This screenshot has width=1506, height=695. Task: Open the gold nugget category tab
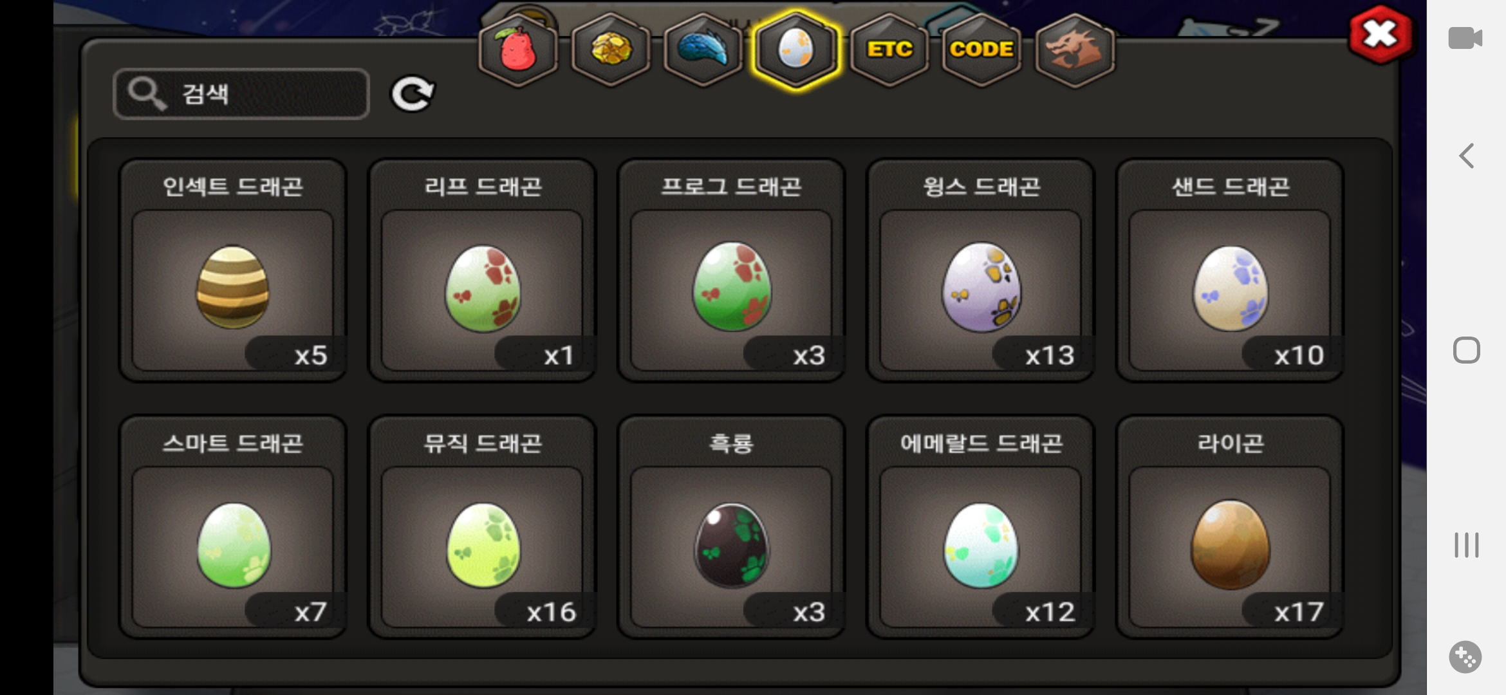[x=611, y=50]
